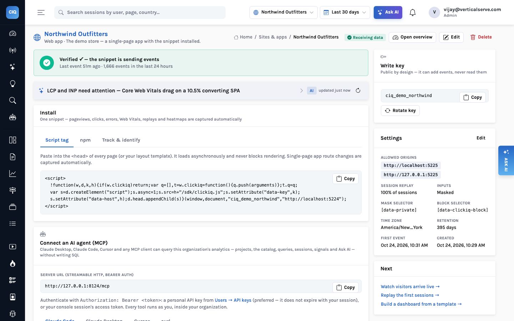Click the CIQ logo

click(12, 12)
